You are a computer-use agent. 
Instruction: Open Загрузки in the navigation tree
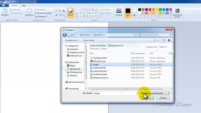[74, 49]
